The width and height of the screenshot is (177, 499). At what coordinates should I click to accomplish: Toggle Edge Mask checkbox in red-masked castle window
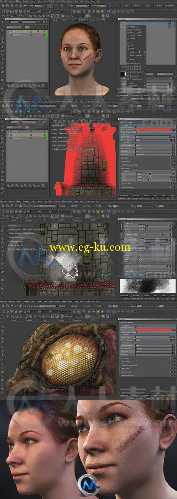click(x=170, y=158)
